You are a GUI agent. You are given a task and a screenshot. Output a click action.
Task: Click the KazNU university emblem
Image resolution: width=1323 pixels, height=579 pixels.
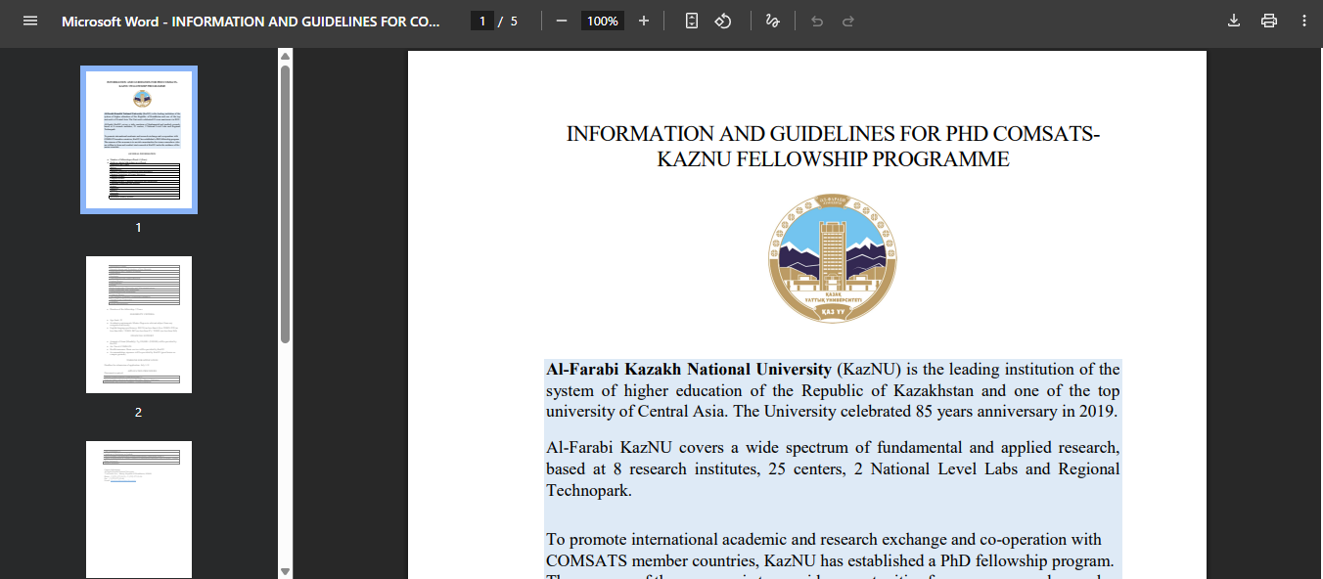pos(832,257)
